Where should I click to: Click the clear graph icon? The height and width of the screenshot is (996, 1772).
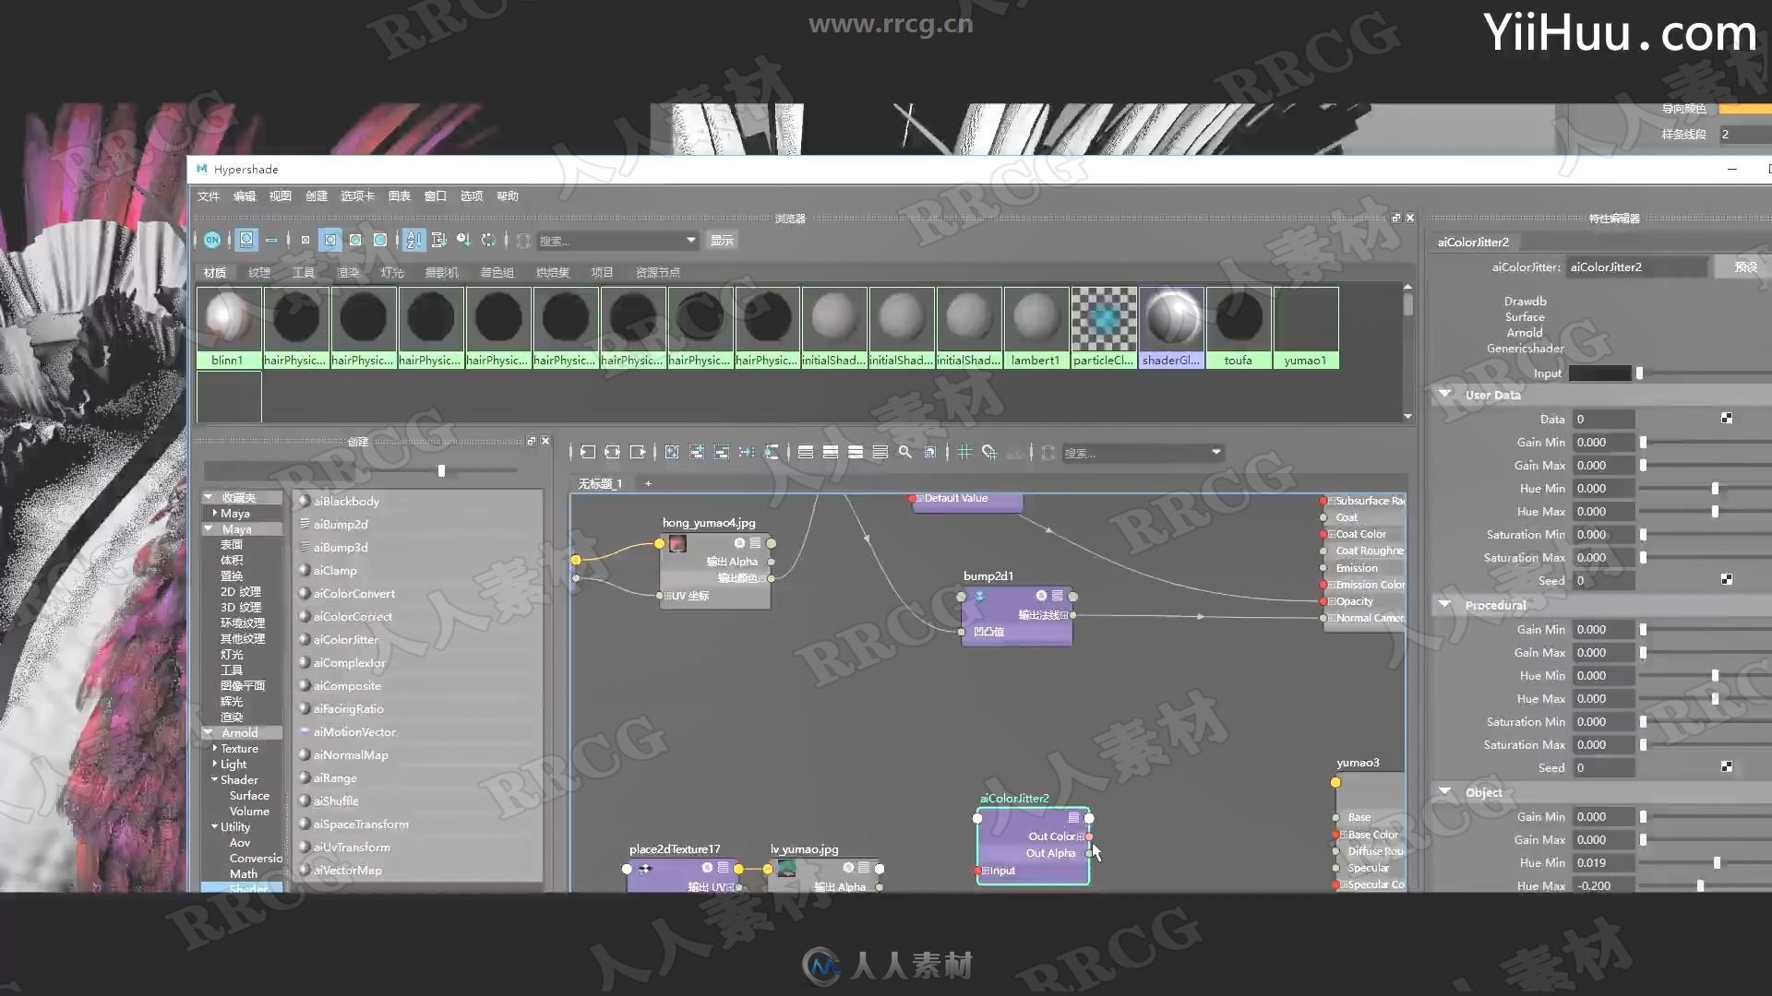(x=672, y=452)
